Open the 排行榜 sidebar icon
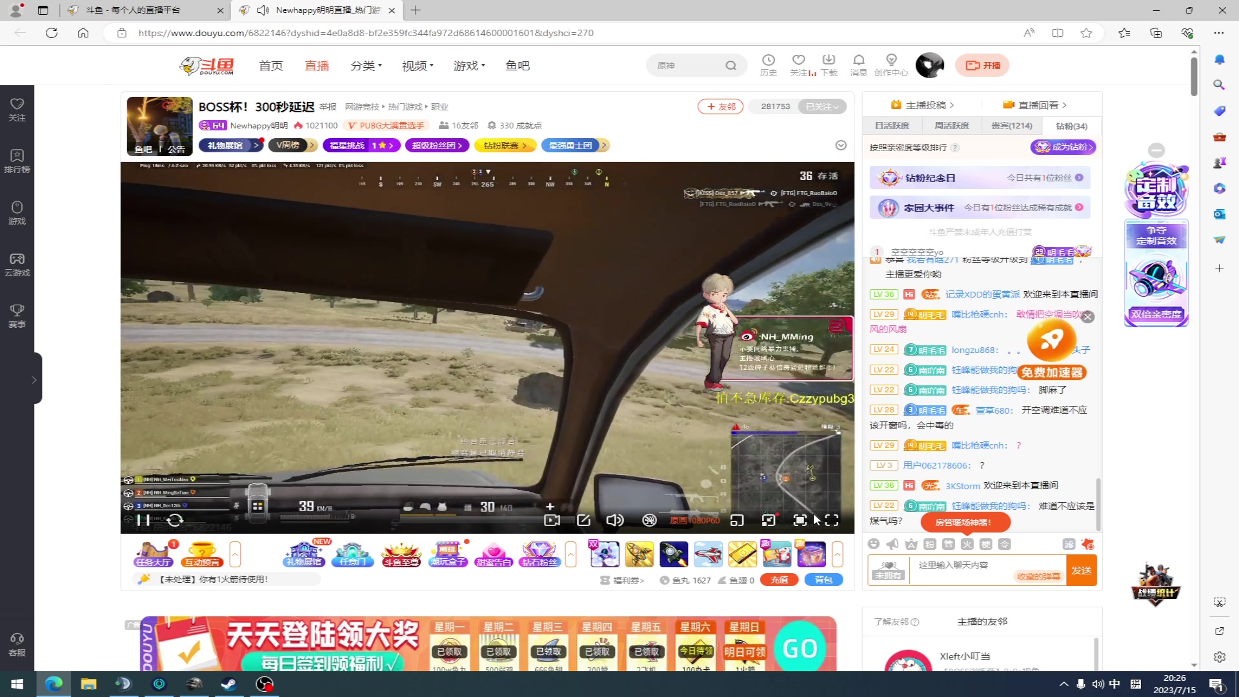1239x697 pixels. point(17,161)
